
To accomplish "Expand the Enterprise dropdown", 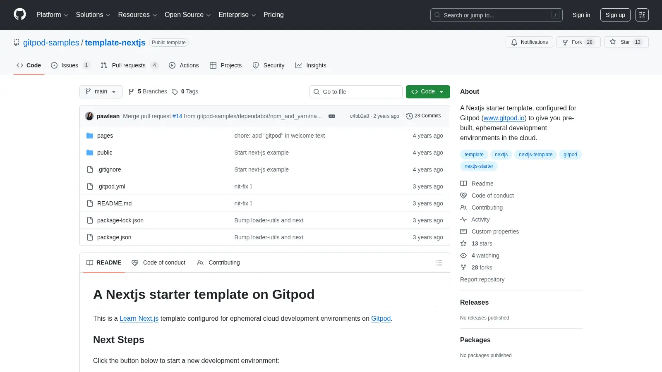I will click(237, 15).
